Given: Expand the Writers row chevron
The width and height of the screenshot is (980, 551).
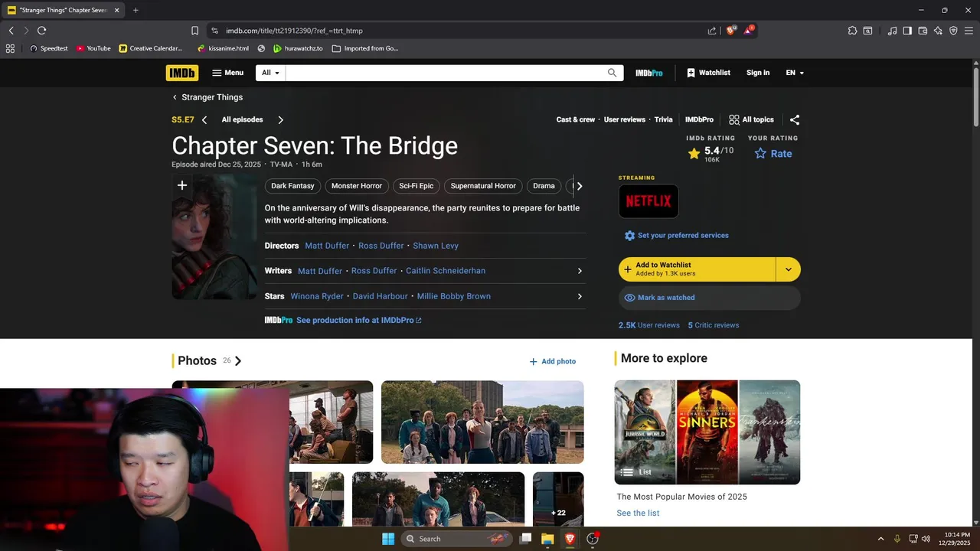Looking at the screenshot, I should (580, 271).
